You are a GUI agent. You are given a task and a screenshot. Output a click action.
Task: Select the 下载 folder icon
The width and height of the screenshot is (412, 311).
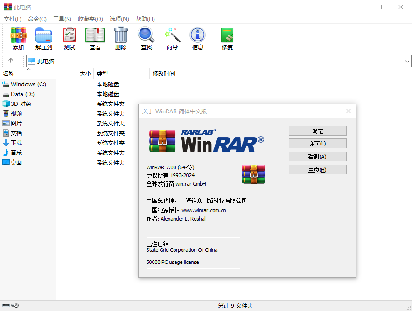tap(6, 143)
